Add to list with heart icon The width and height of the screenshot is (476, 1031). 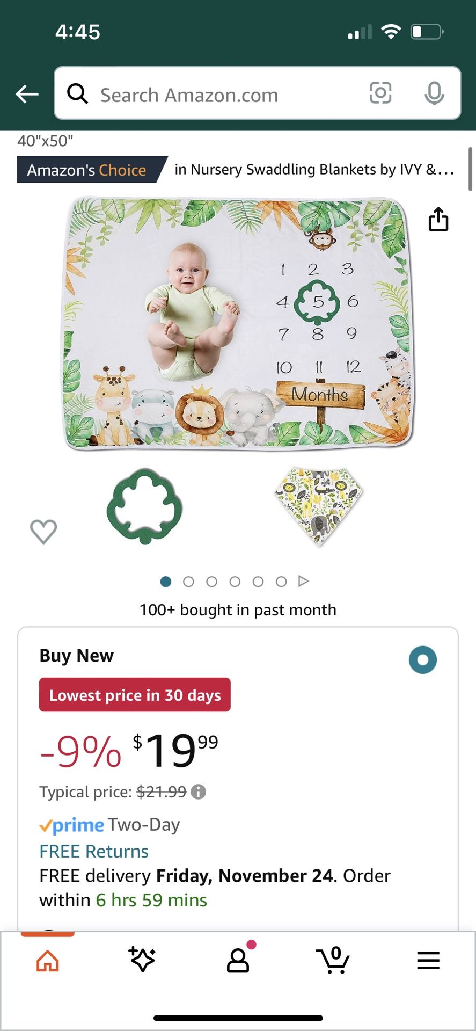(43, 532)
